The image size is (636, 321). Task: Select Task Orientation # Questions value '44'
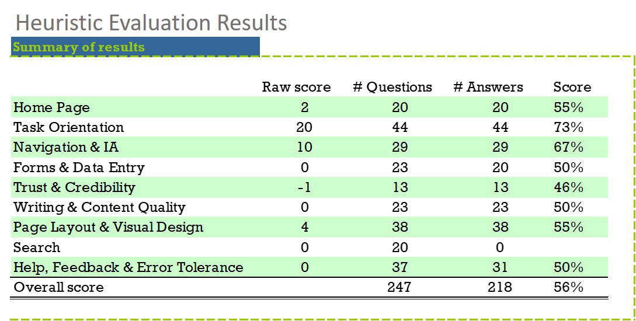(399, 127)
